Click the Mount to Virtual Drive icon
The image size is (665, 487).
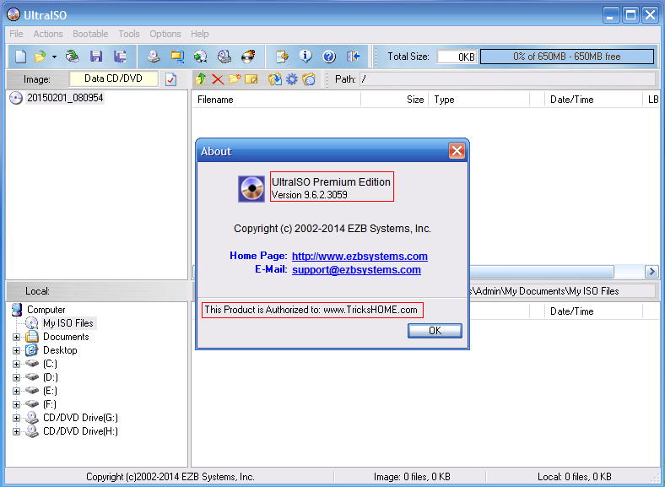[x=224, y=57]
